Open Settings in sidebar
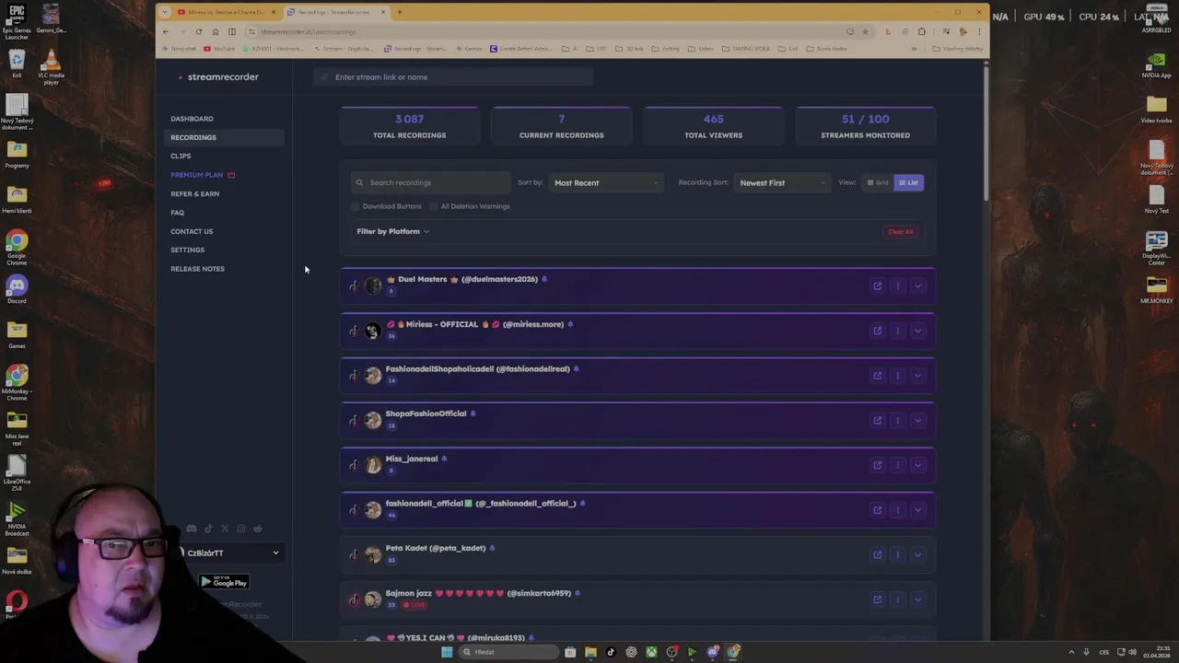Image resolution: width=1179 pixels, height=663 pixels. click(187, 250)
